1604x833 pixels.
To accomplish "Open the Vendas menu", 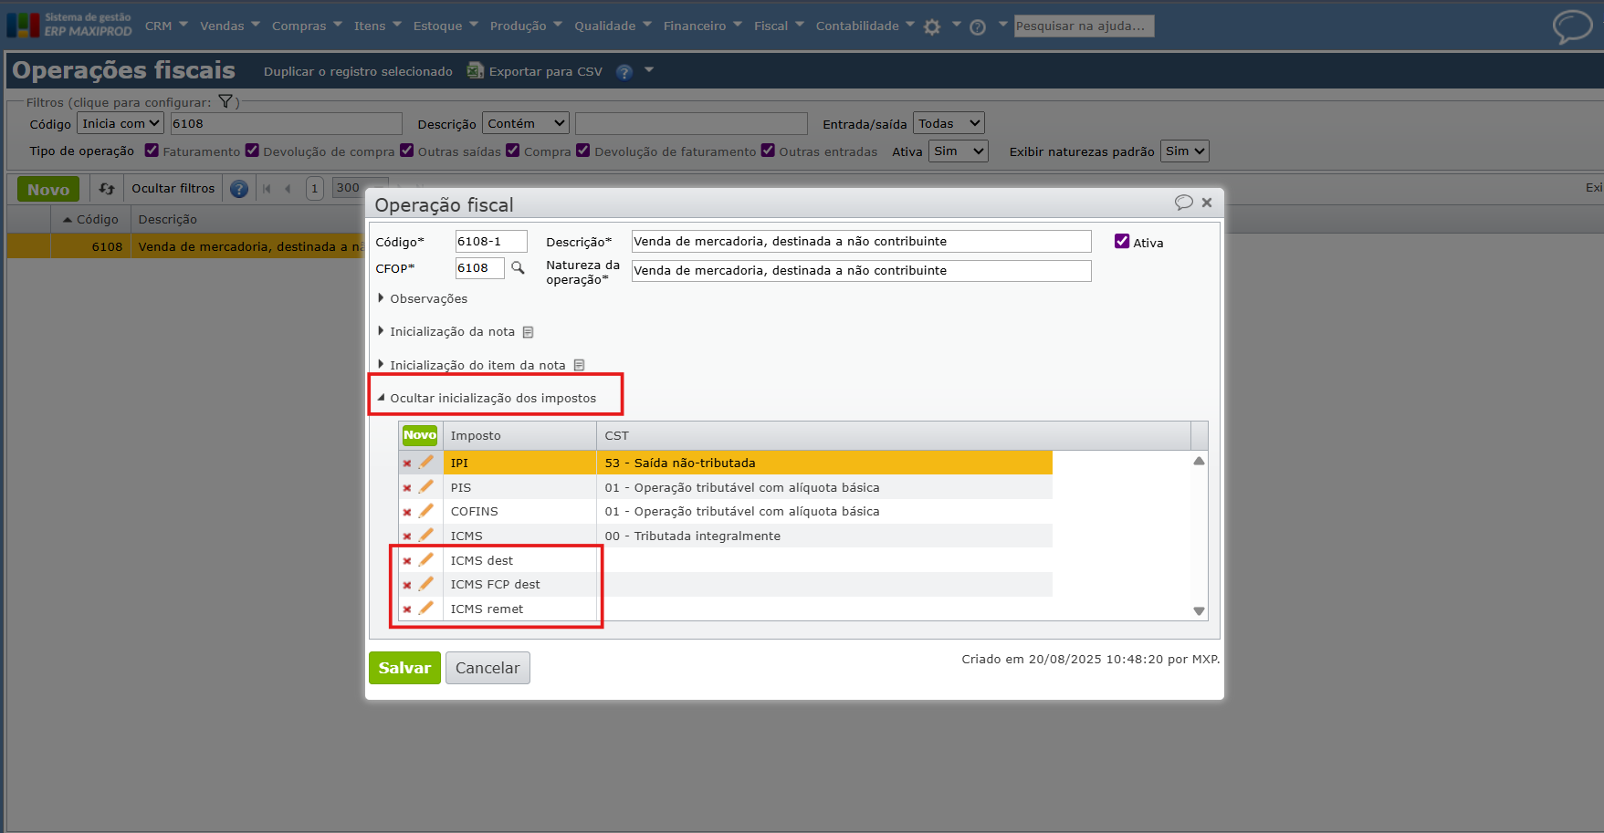I will (x=230, y=26).
